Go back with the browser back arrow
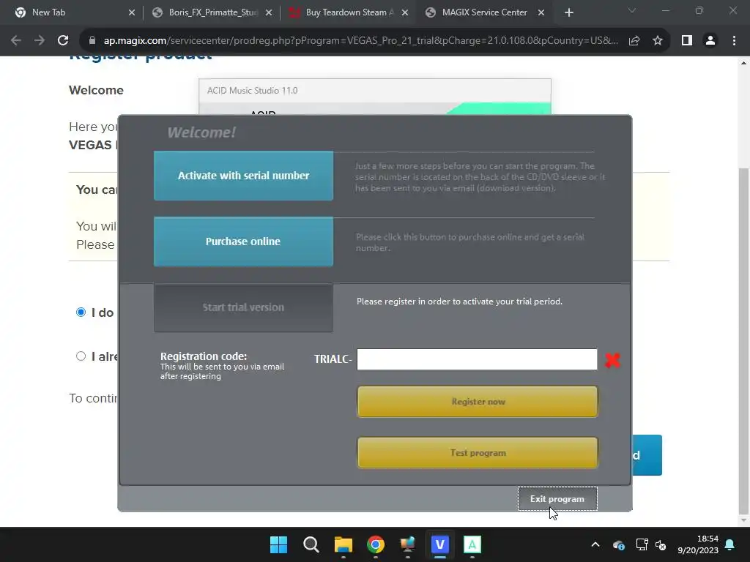The width and height of the screenshot is (750, 562). click(16, 41)
